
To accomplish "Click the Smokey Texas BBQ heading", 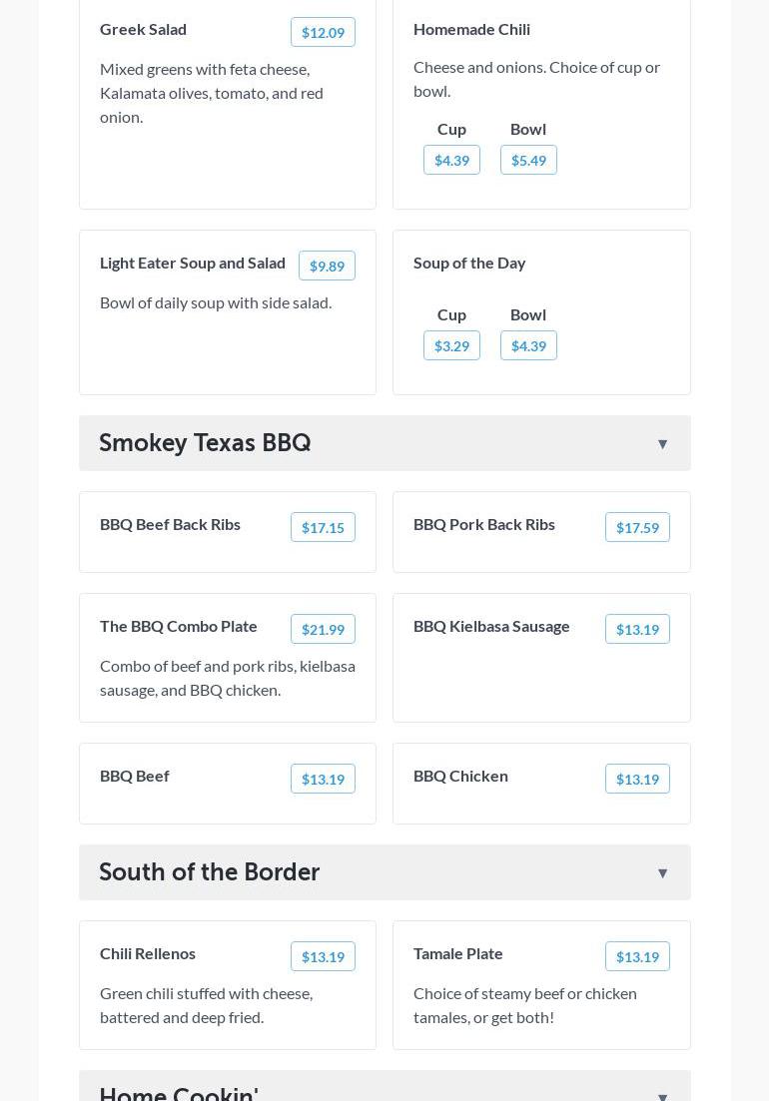I will [x=205, y=443].
